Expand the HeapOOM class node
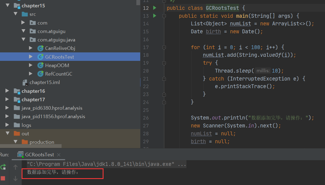Viewport: 325px width, 185px height. 31,65
